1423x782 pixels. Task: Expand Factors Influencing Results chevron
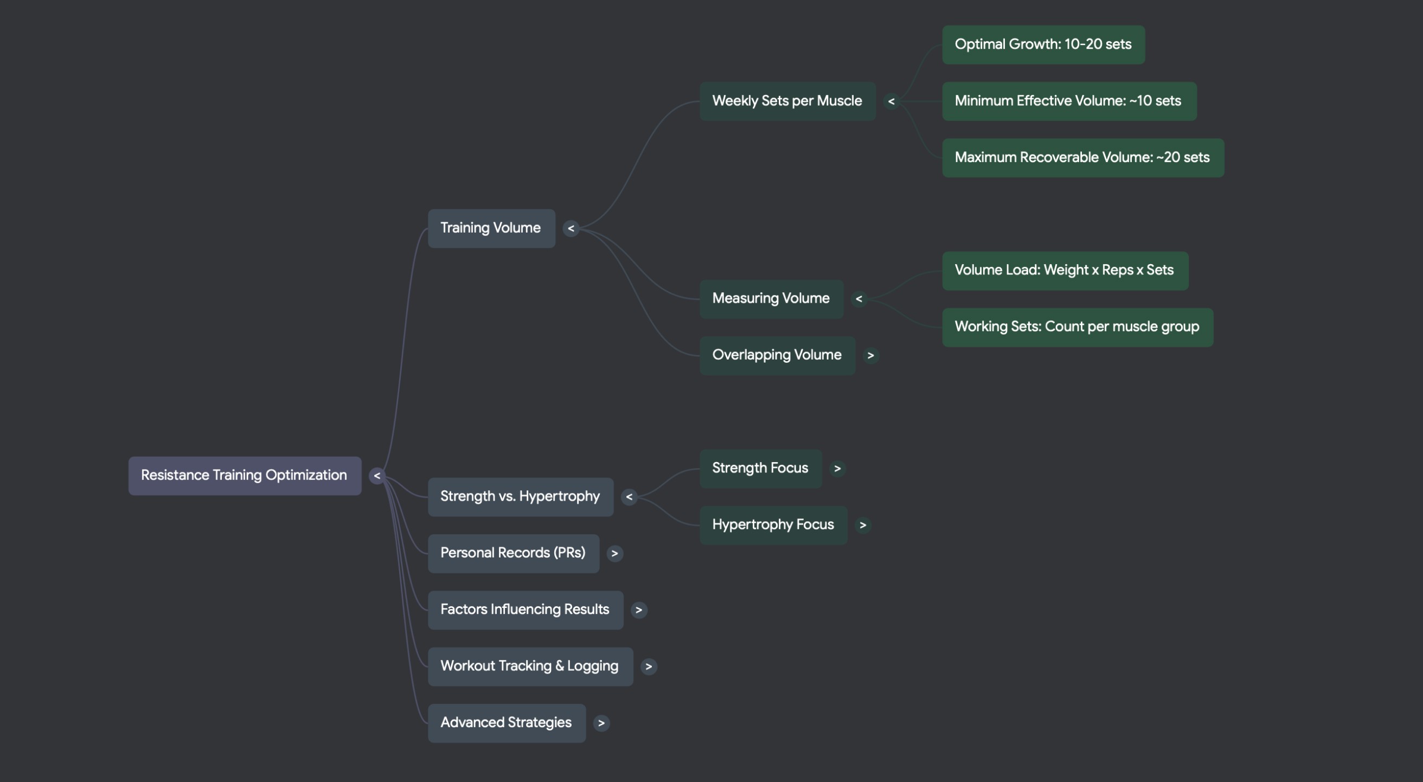pyautogui.click(x=639, y=610)
